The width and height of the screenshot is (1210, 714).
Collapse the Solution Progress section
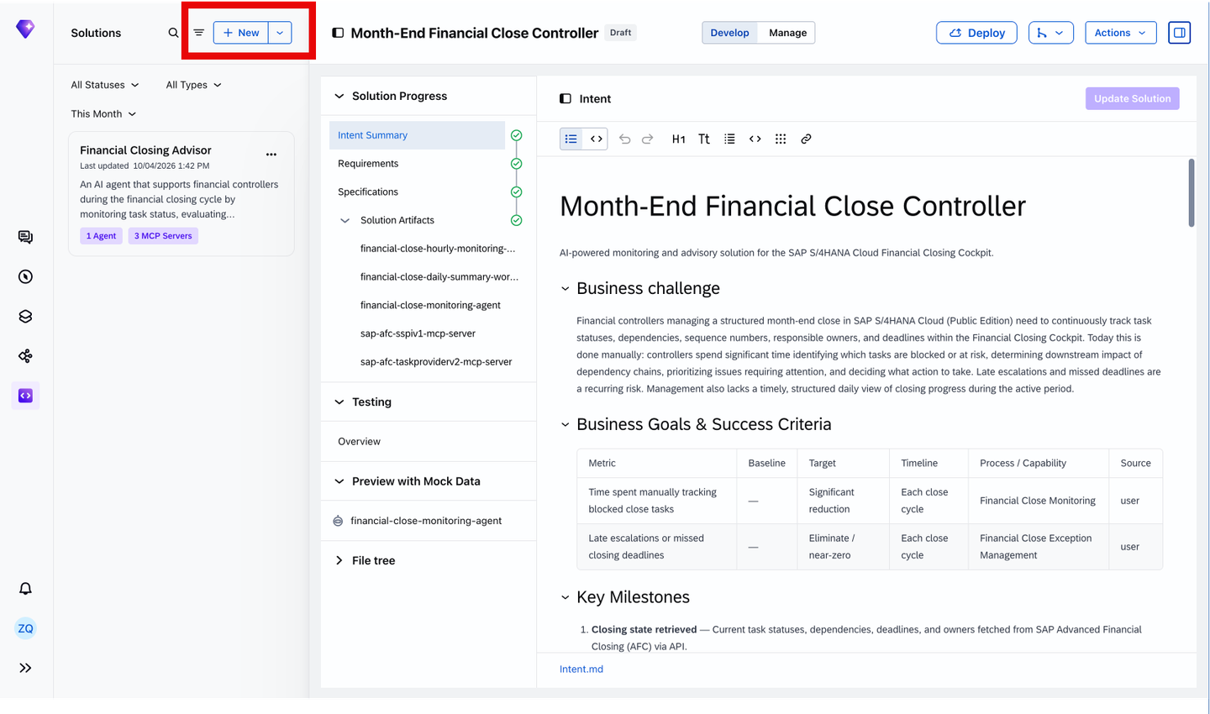[x=339, y=96]
